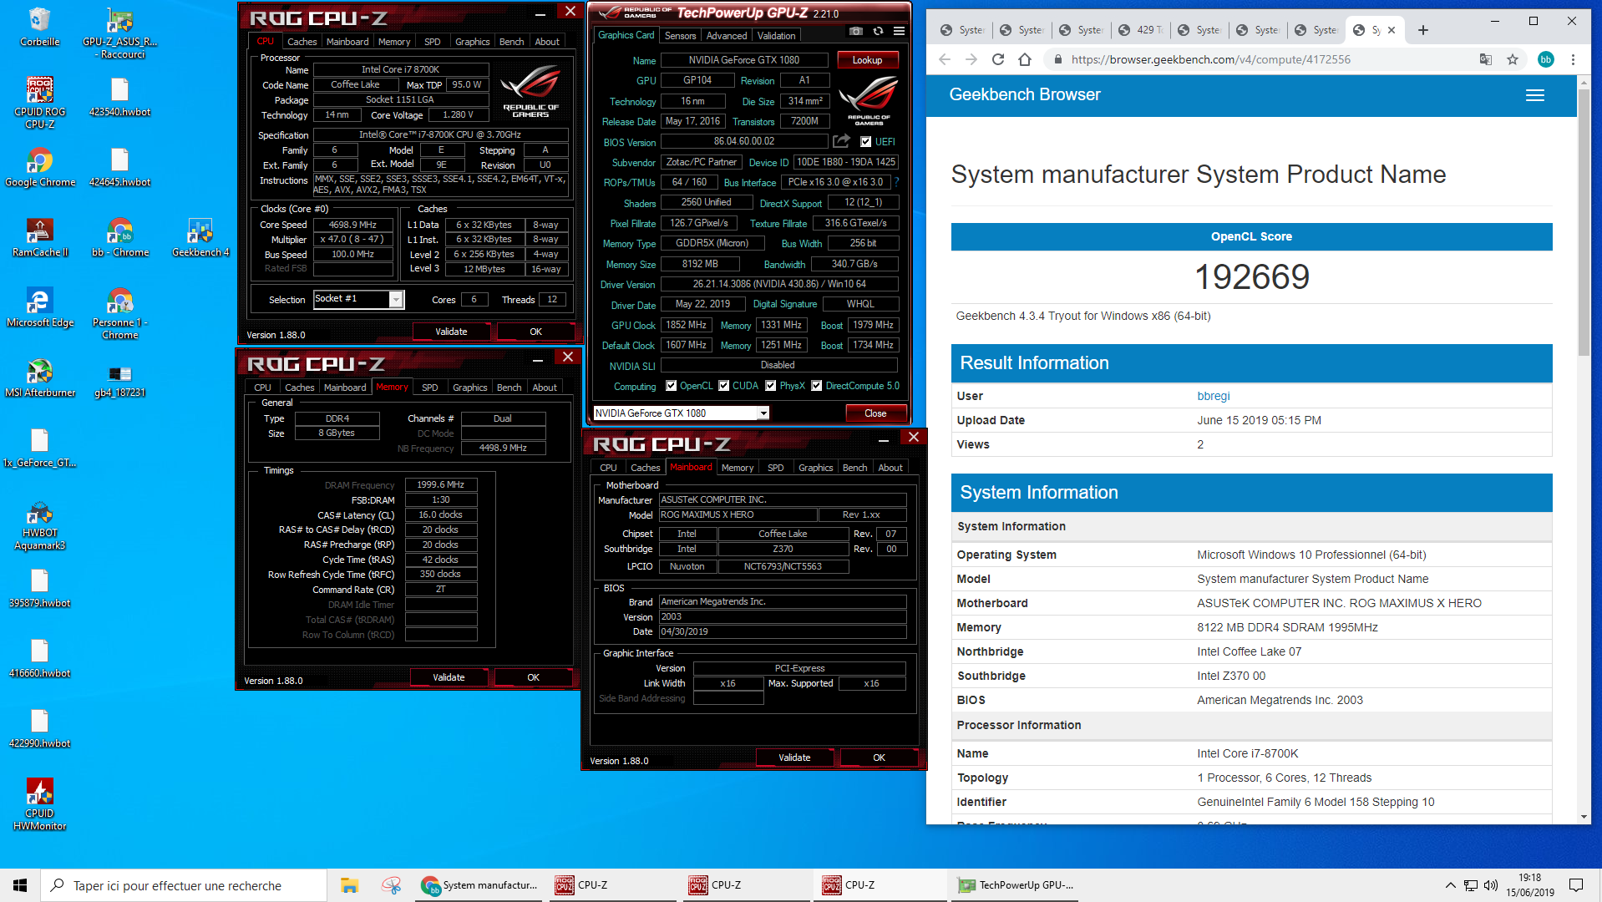Click the GPU-Z refresh icon
The height and width of the screenshot is (902, 1602).
pos(878,32)
